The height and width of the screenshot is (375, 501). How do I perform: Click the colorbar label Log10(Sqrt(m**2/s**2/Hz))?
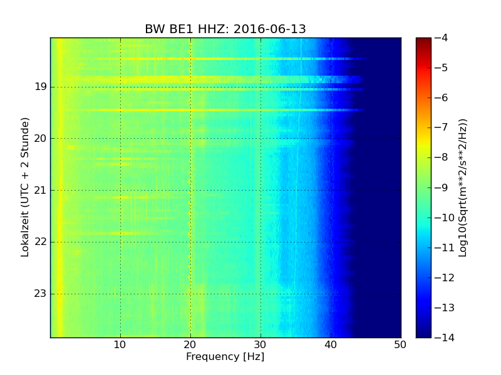click(x=463, y=188)
